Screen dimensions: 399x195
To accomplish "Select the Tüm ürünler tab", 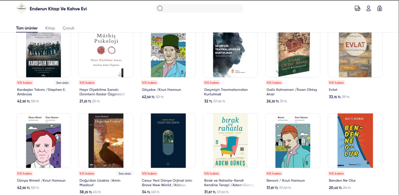I will pyautogui.click(x=27, y=28).
